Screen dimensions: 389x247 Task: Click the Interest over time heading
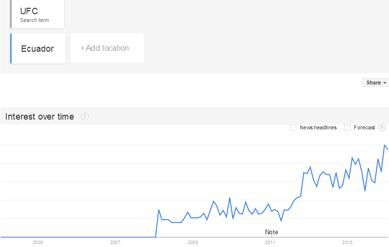pos(39,117)
